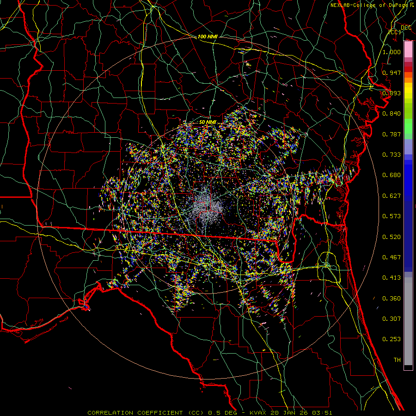Pick the gray segment of the color bar
416x416 pixels.
408,321
